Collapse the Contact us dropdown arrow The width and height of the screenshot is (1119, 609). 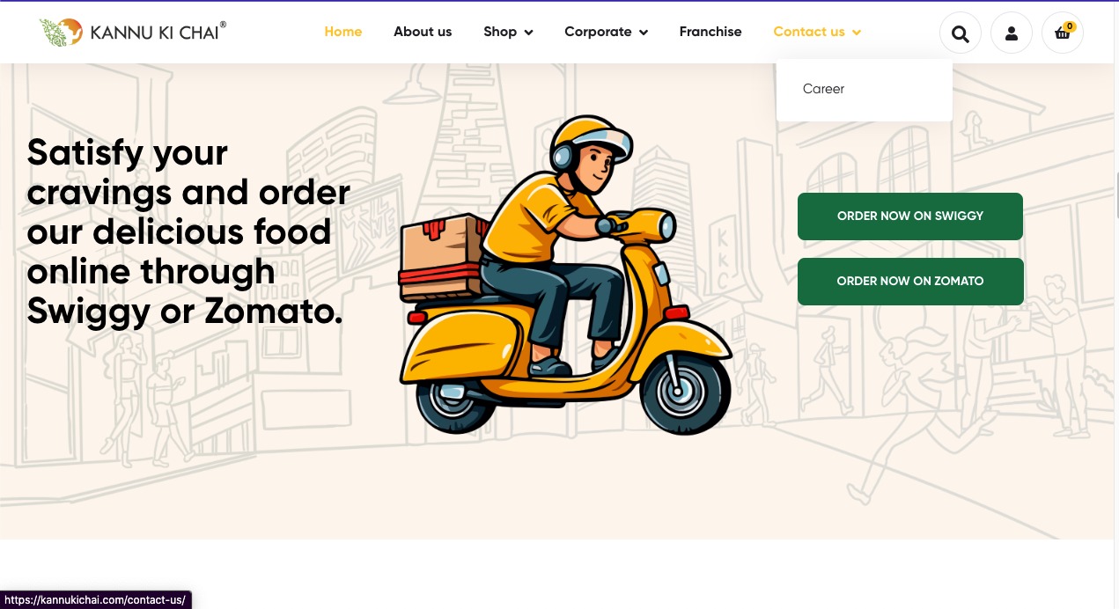pyautogui.click(x=857, y=33)
